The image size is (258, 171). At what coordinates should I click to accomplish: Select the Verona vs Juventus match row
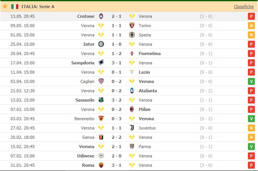129,128
